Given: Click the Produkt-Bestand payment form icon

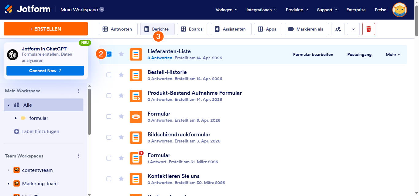Looking at the screenshot, I should [x=136, y=96].
